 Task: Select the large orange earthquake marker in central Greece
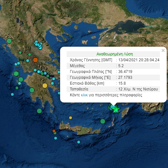point(35,60)
